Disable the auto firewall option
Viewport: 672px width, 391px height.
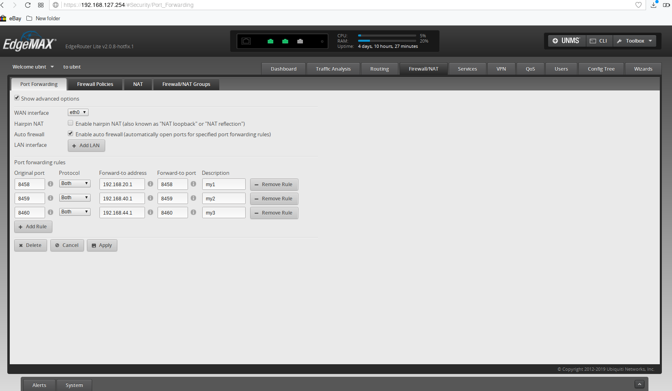tap(70, 133)
